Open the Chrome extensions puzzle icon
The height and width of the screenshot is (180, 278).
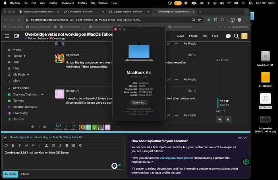[x=222, y=20]
